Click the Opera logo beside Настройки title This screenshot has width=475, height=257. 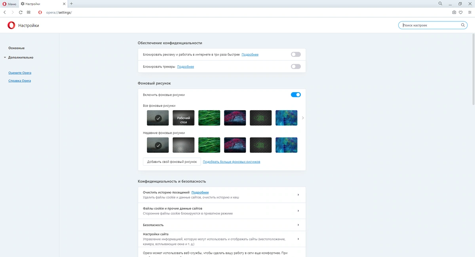click(11, 25)
